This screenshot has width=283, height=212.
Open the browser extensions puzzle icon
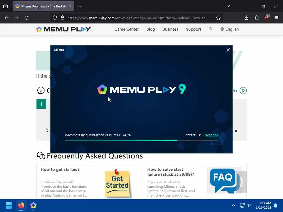[x=256, y=18]
